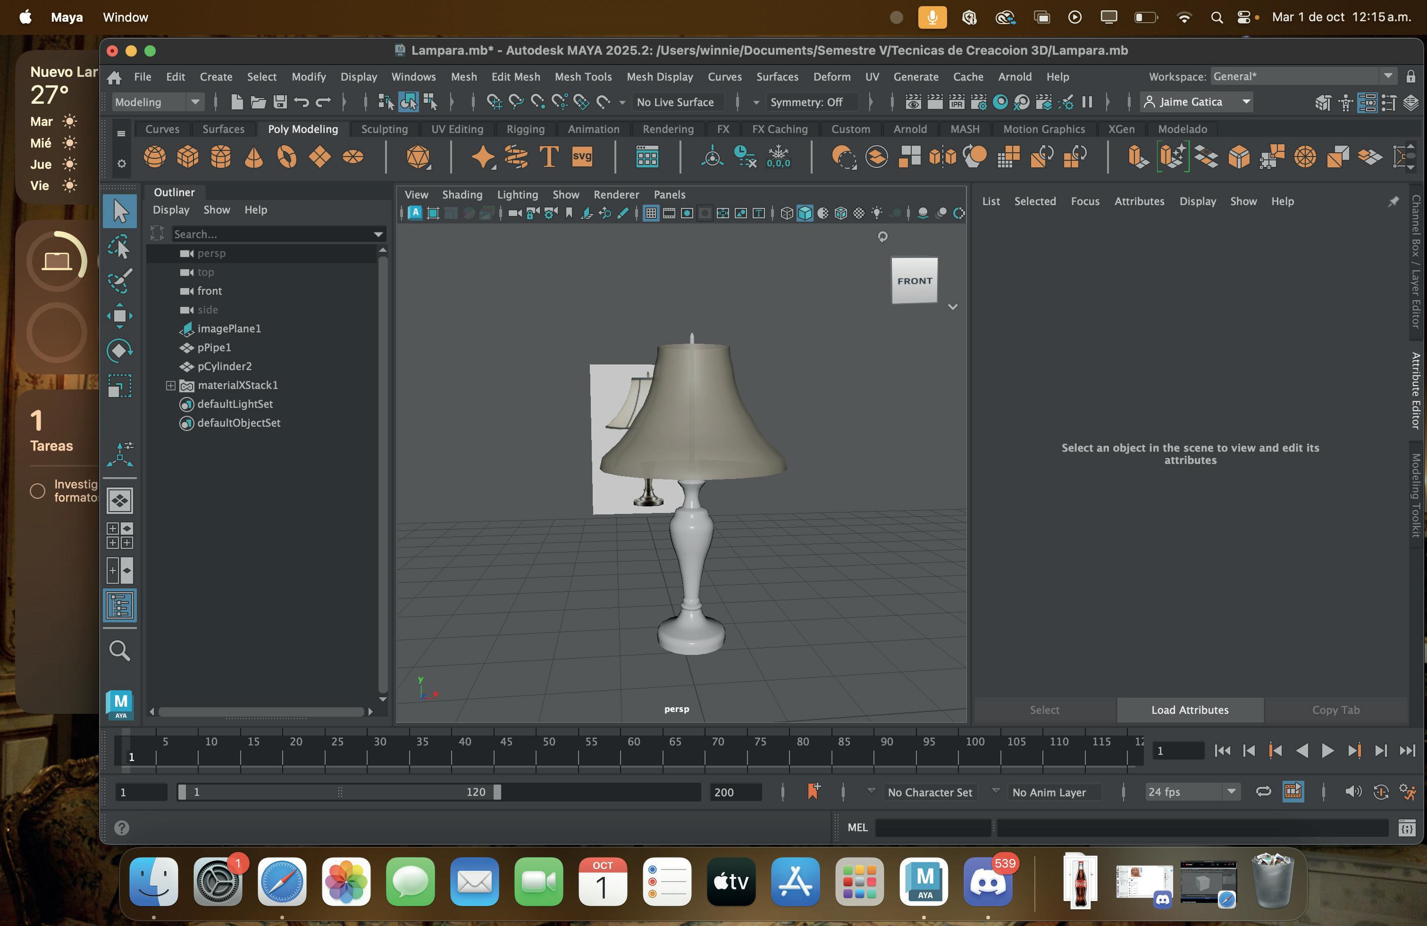This screenshot has width=1427, height=926.
Task: Select the Paint Selection tool
Action: click(x=119, y=281)
